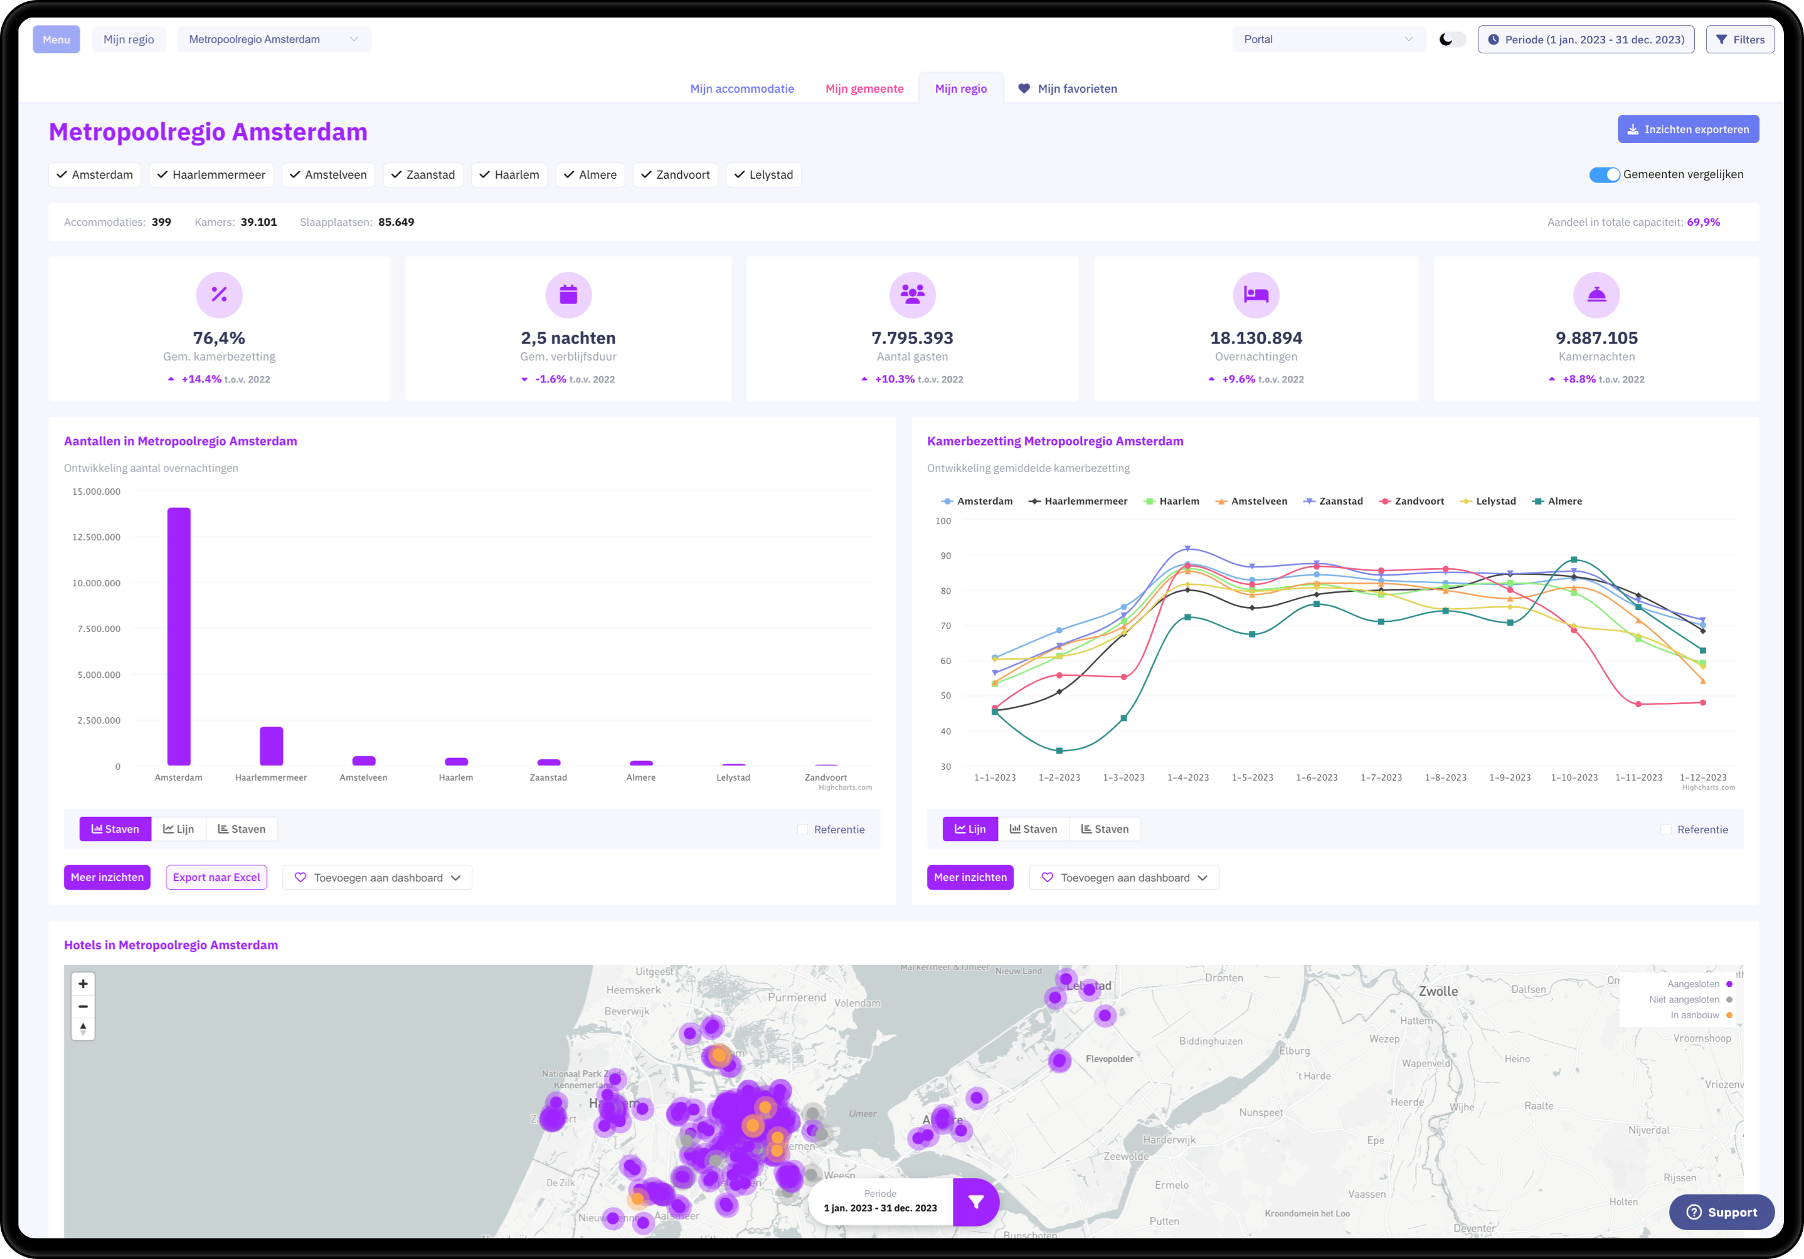Open the Filters panel
The width and height of the screenshot is (1804, 1259).
pos(1739,40)
